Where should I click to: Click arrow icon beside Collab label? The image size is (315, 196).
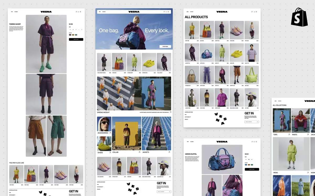click(x=139, y=152)
